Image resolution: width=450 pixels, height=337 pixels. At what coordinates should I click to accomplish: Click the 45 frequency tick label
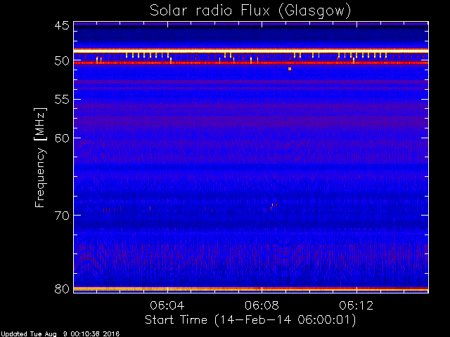[62, 26]
